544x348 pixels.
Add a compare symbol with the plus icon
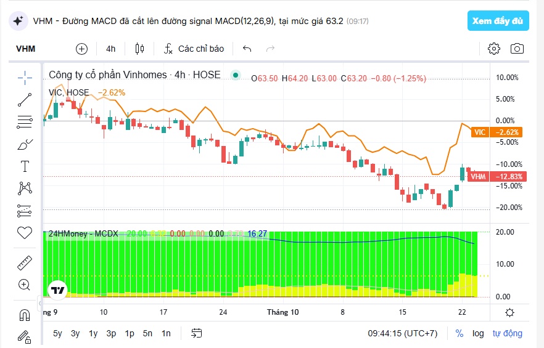pos(81,49)
